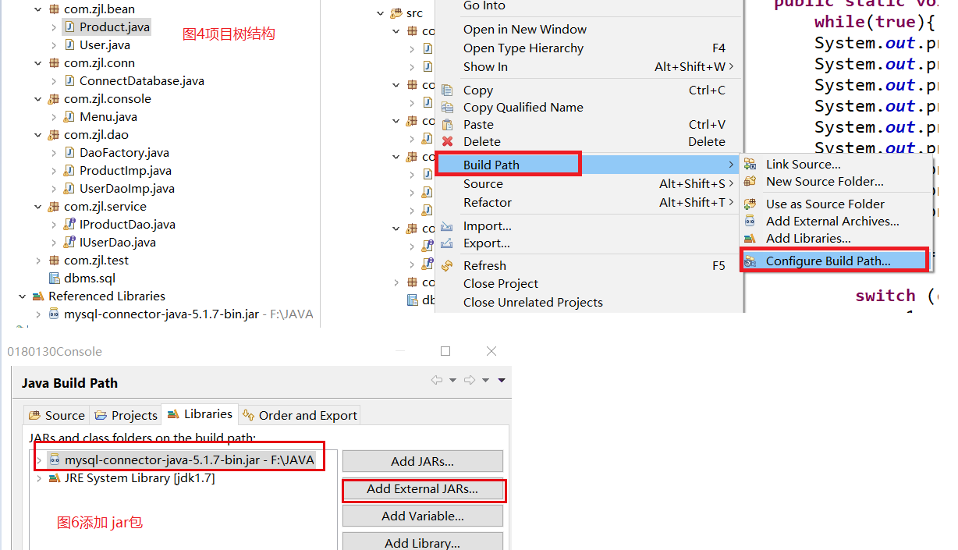Switch to the Order and Export tab

coord(300,415)
